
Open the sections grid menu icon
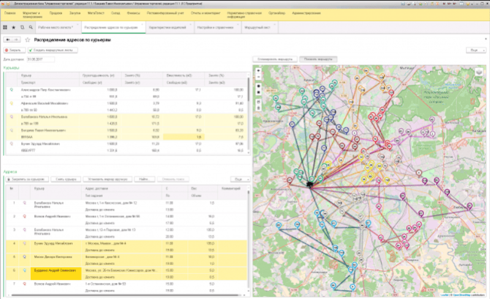6,28
